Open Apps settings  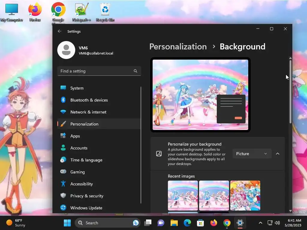[x=99, y=136]
